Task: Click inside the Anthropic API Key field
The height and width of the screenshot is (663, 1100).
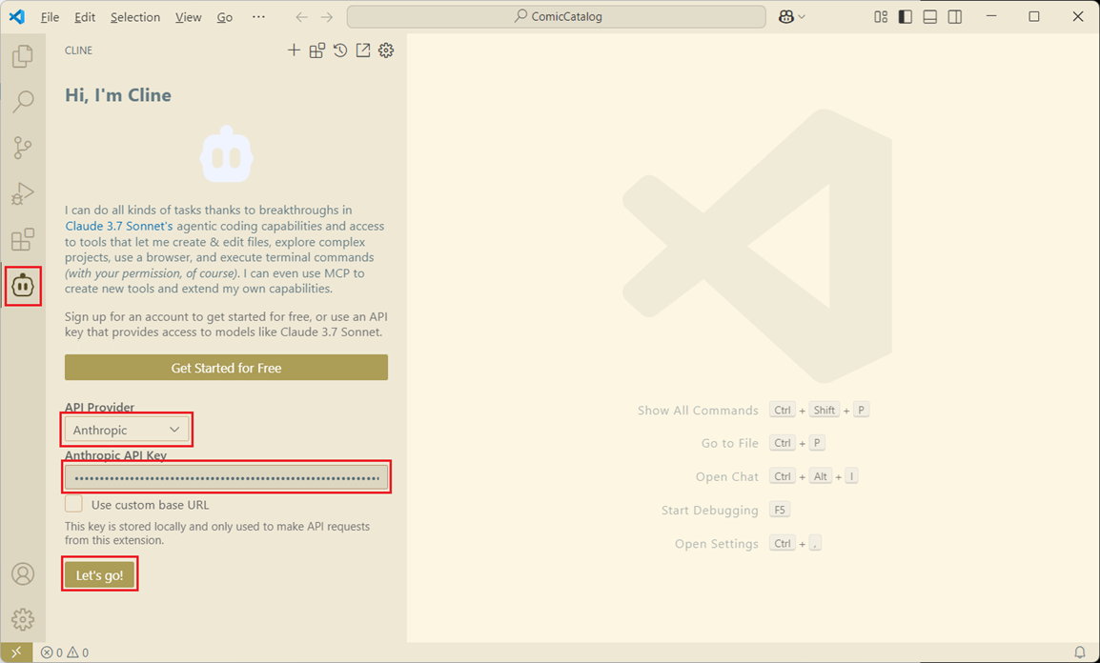Action: [226, 477]
